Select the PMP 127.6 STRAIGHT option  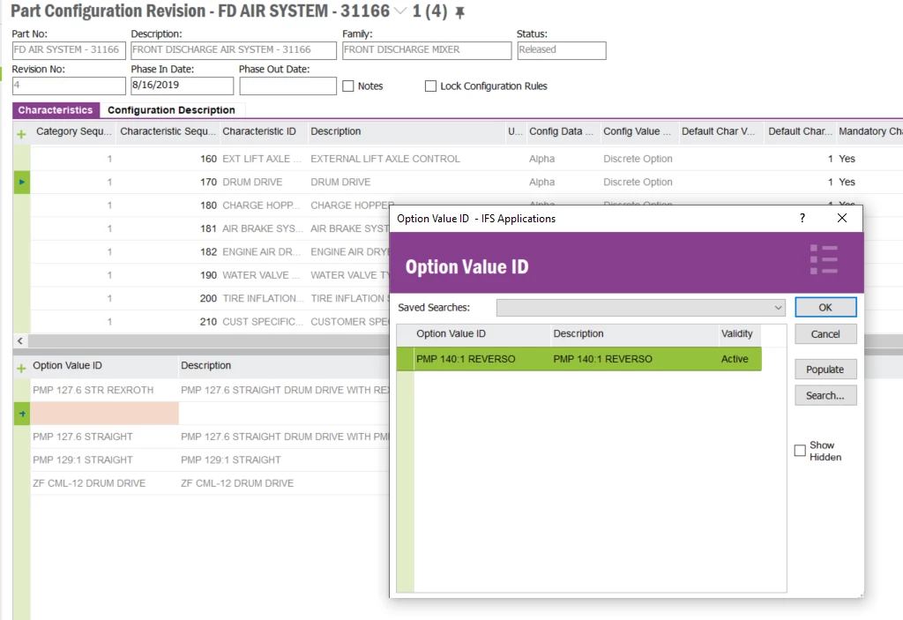83,437
